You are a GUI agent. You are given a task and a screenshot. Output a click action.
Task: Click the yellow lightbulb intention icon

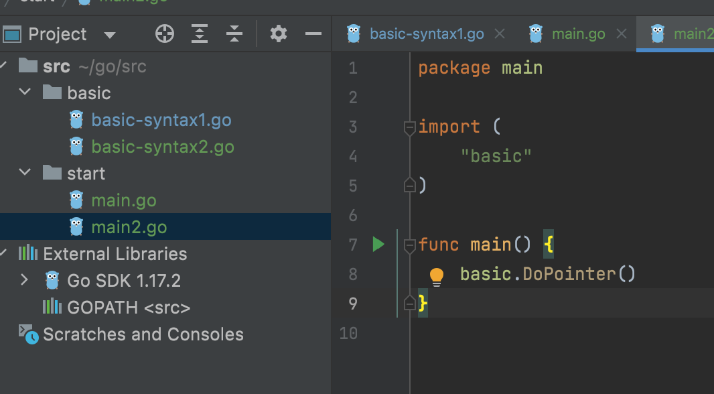(x=436, y=276)
